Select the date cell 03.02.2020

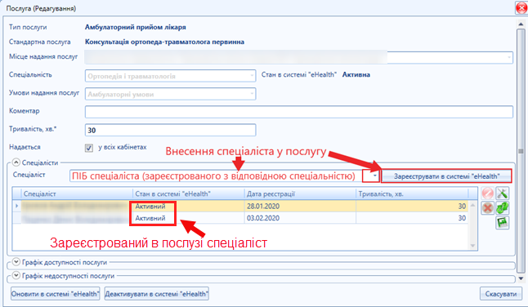(300, 218)
